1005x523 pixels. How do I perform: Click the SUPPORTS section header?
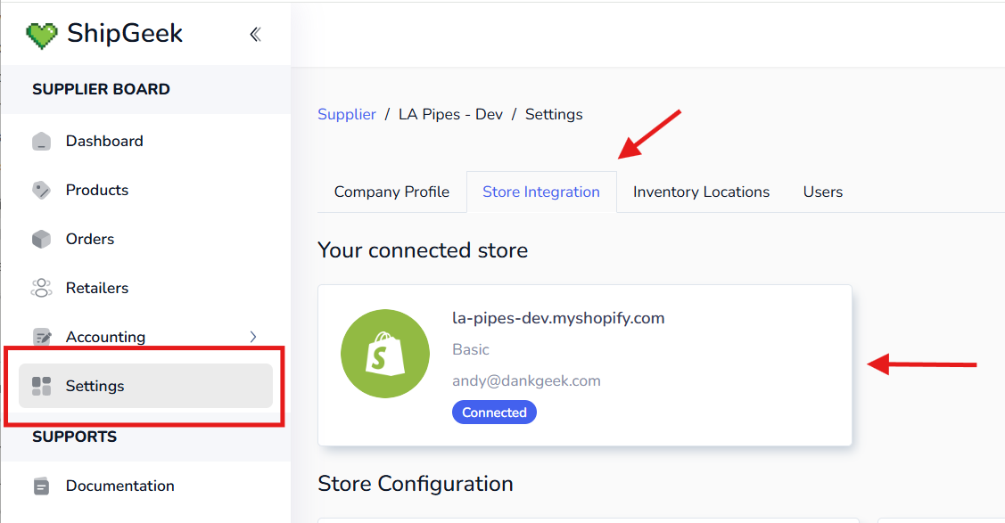pyautogui.click(x=74, y=437)
